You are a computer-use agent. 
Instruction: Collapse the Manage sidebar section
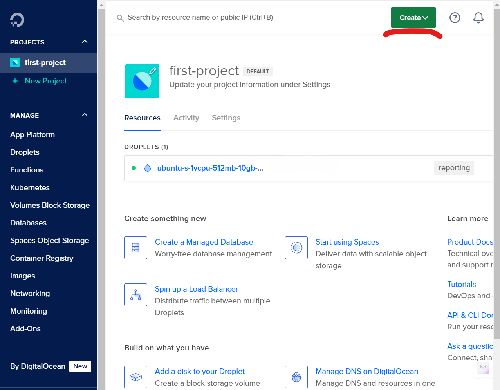tap(85, 115)
